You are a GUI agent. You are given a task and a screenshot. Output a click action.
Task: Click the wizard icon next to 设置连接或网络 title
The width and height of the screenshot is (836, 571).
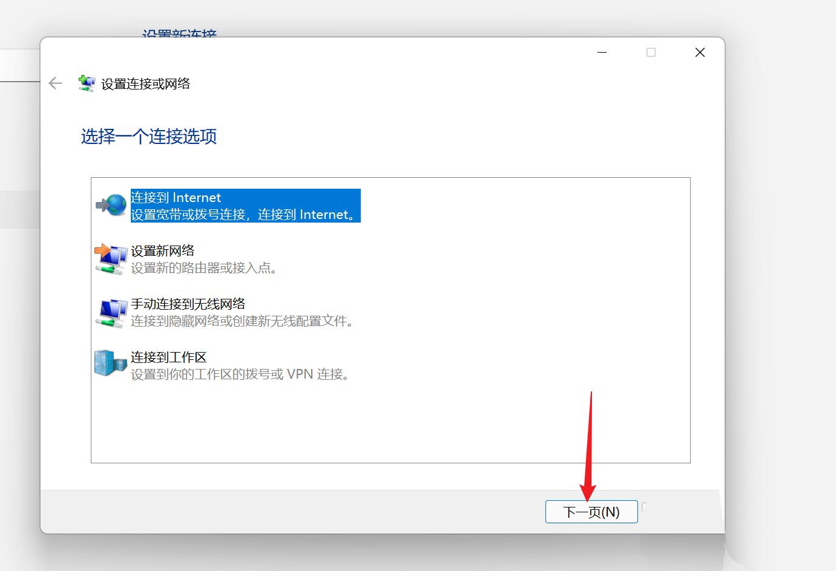87,83
